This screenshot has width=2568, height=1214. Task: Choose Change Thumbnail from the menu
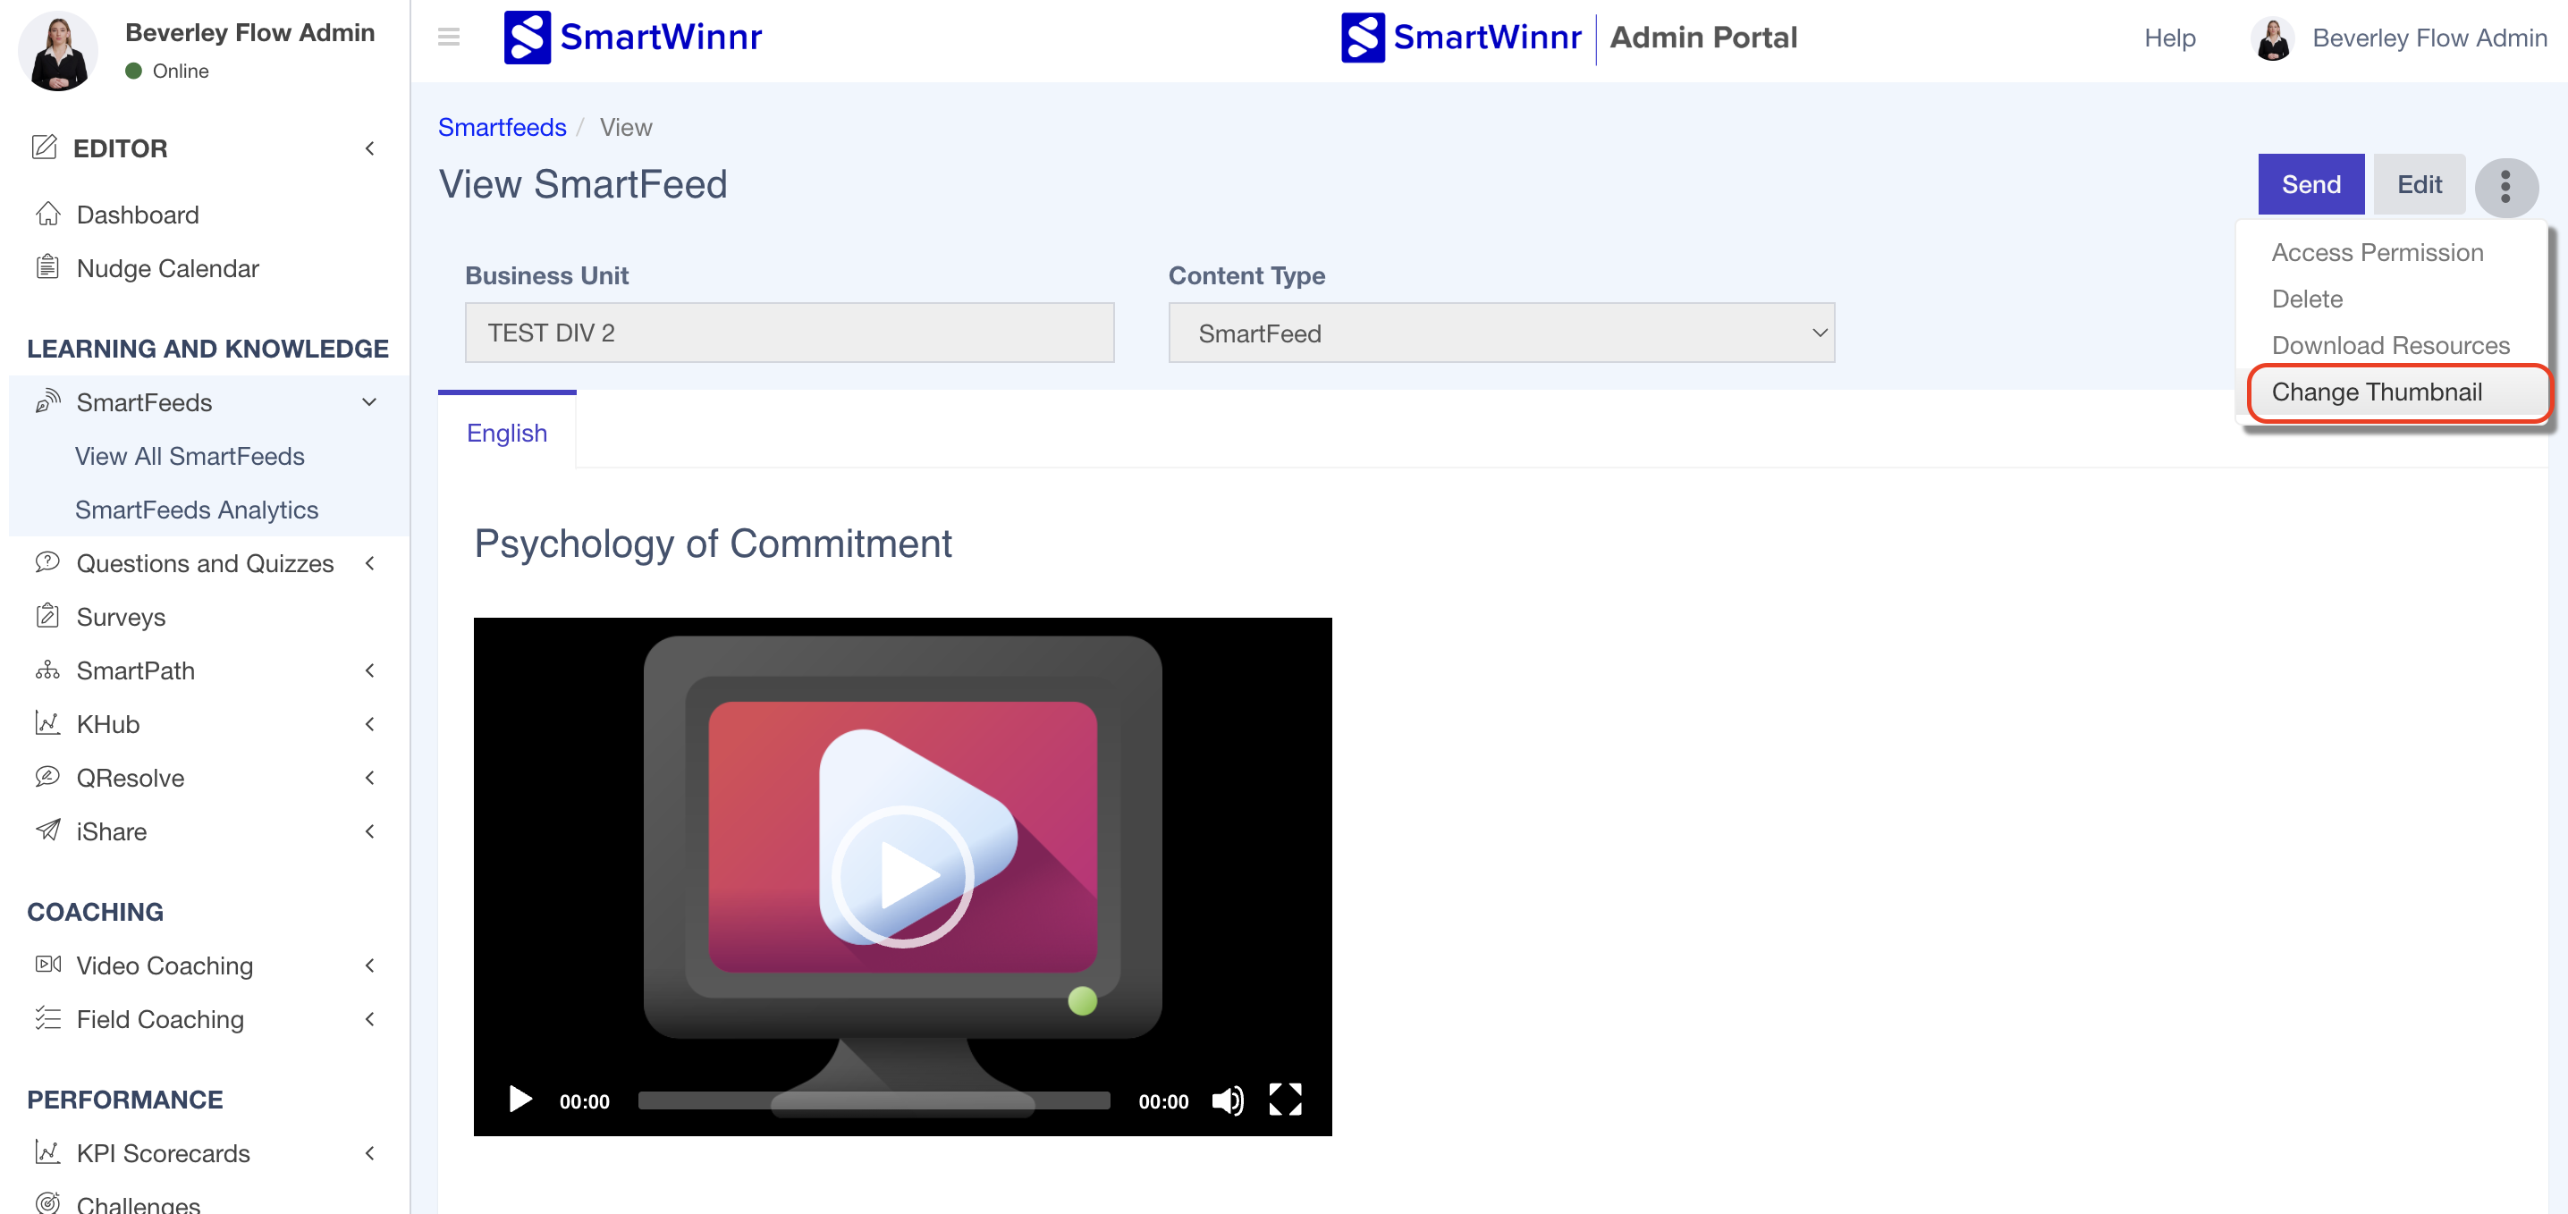[x=2377, y=392]
